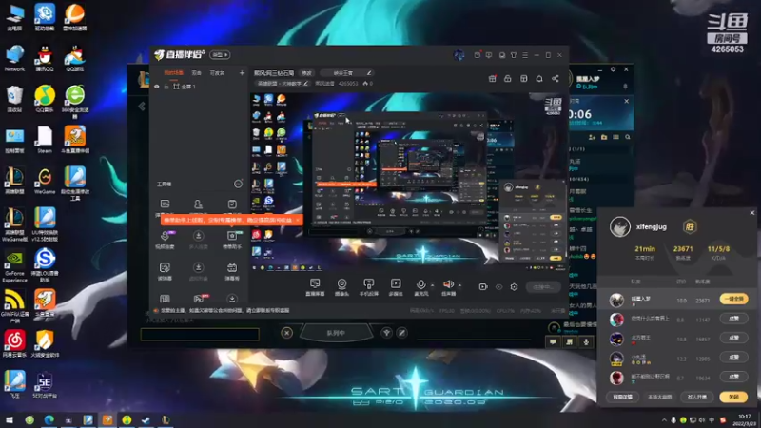The height and width of the screenshot is (428, 761).
Task: Expand the microphone volume arrow
Action: [433, 285]
